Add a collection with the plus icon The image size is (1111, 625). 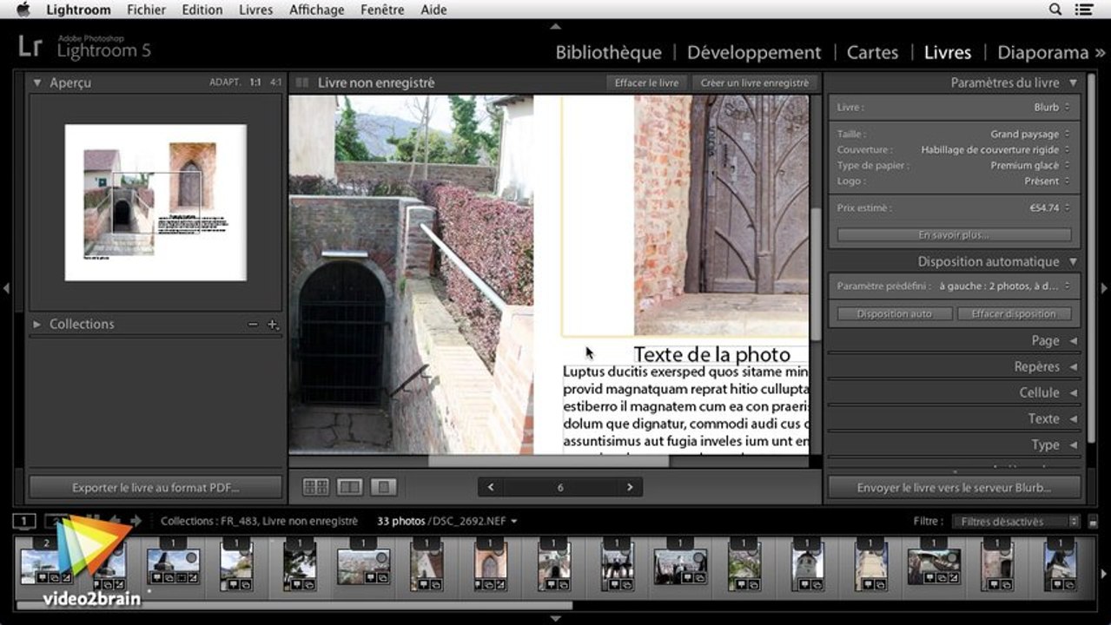click(272, 324)
